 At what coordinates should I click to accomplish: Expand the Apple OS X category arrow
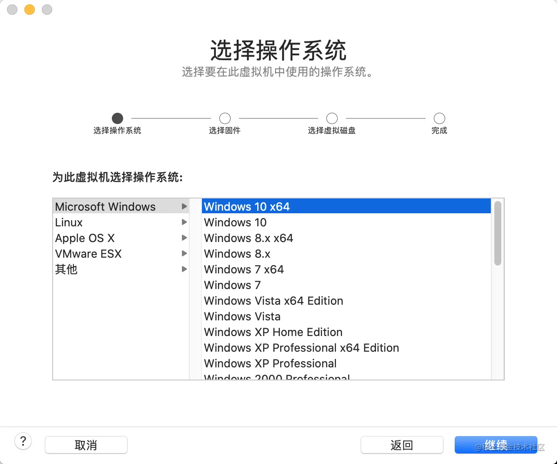pos(185,238)
